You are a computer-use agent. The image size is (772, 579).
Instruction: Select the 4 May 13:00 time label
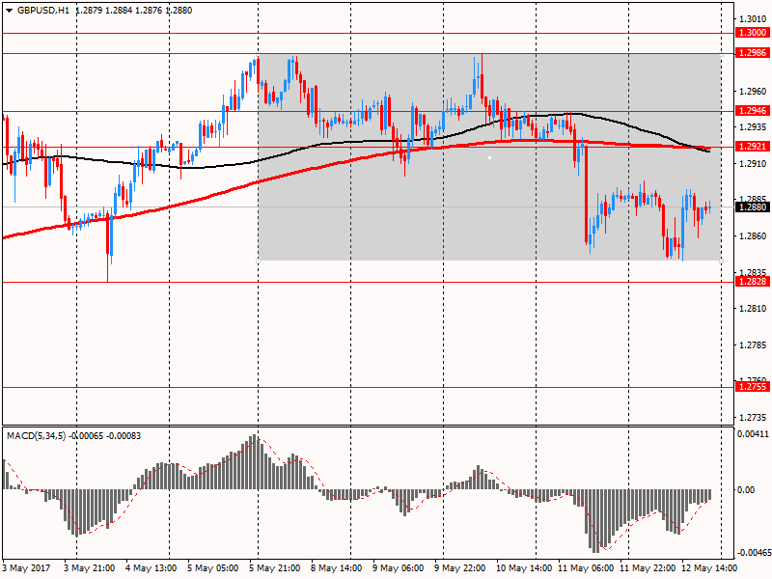click(x=152, y=568)
